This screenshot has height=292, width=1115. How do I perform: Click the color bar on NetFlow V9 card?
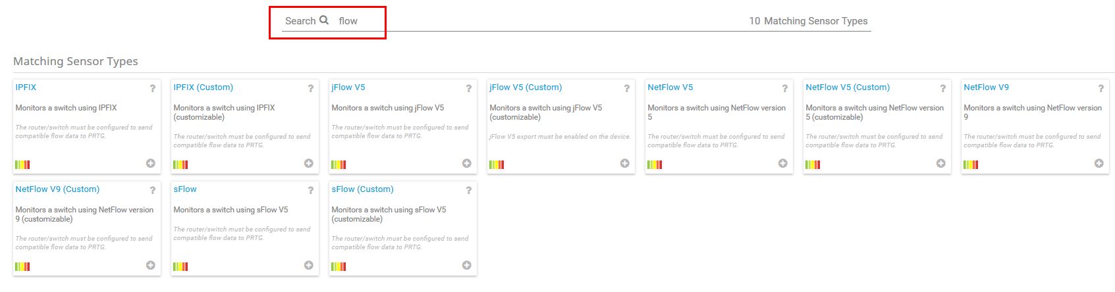(971, 164)
